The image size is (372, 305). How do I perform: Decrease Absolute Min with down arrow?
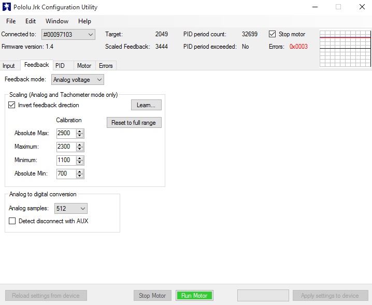80,176
